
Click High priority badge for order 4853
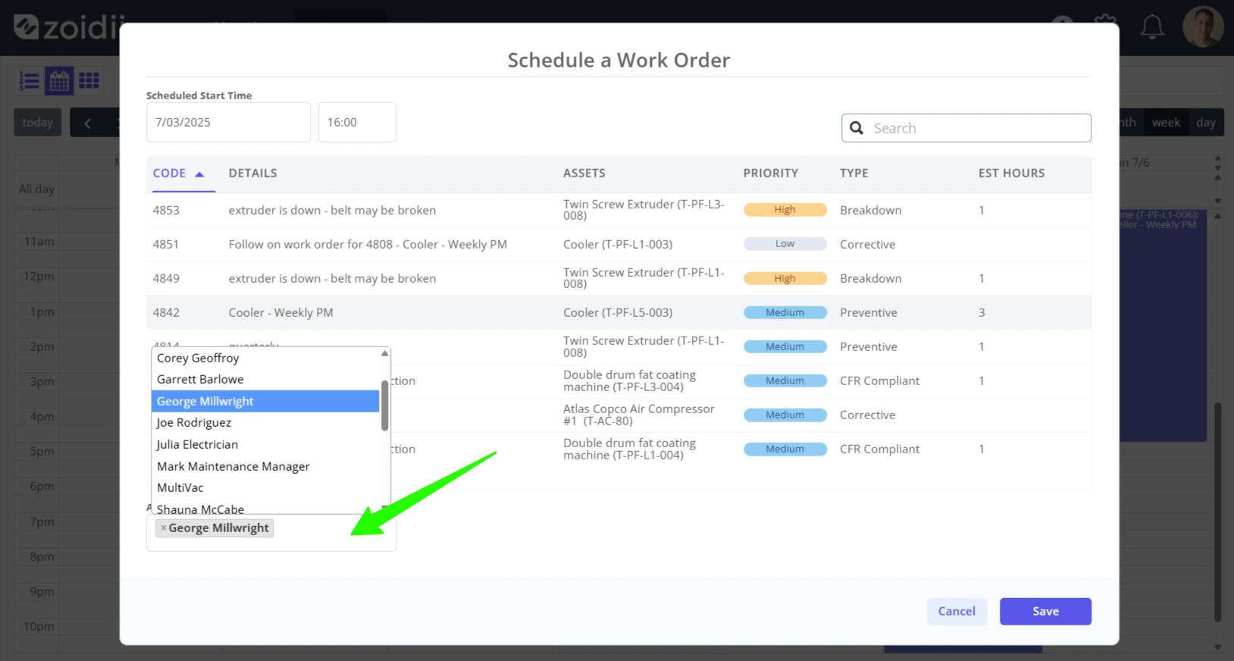point(785,210)
